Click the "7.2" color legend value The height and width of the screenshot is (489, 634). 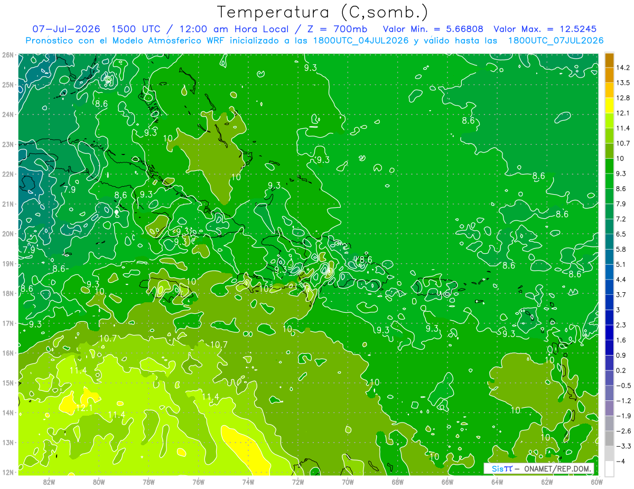[x=621, y=219]
